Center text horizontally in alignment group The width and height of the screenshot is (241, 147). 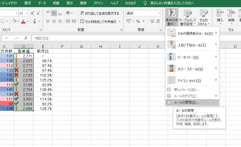54,21
